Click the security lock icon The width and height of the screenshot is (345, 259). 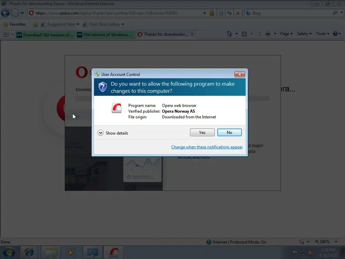[212, 13]
